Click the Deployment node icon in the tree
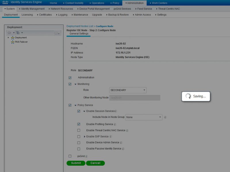230x172 pixels. tap(13, 38)
